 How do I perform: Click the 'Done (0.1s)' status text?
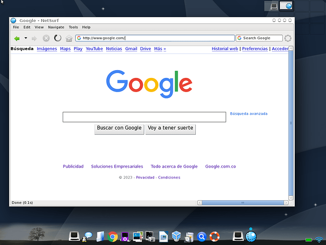click(22, 203)
